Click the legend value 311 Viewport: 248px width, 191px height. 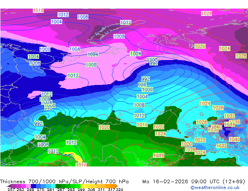101,189
